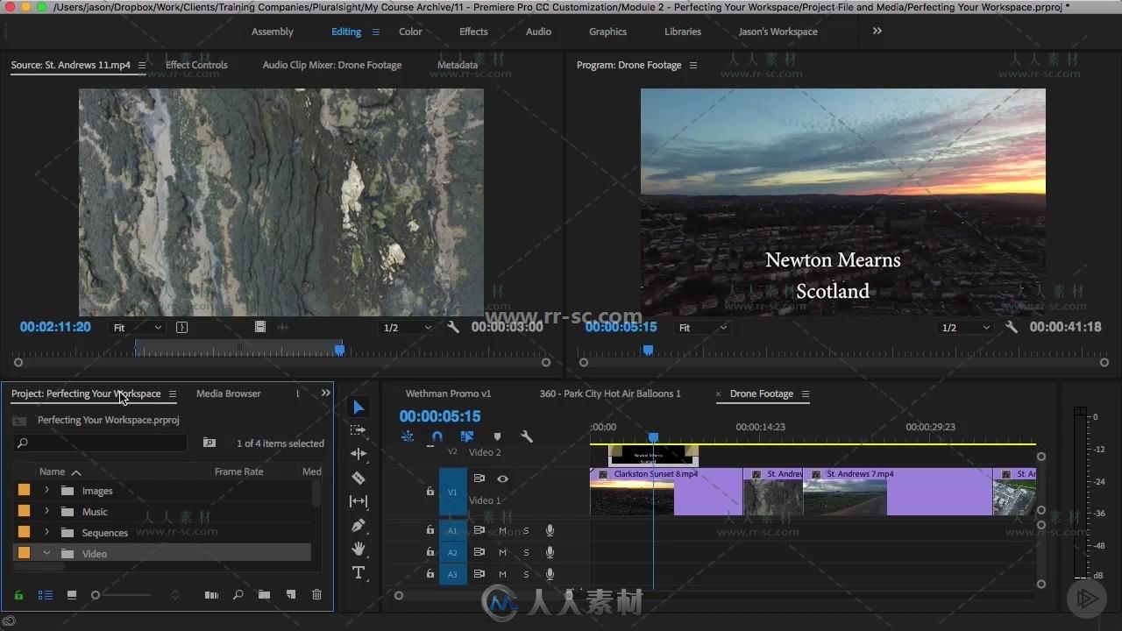Screen dimensions: 1122x631
Task: Click orange label swatch of Images bin
Action: [x=25, y=491]
